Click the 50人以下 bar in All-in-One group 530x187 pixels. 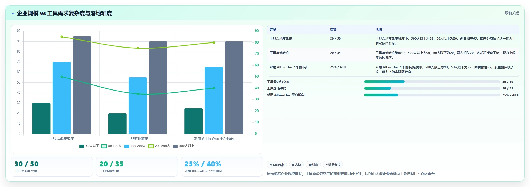(x=194, y=121)
